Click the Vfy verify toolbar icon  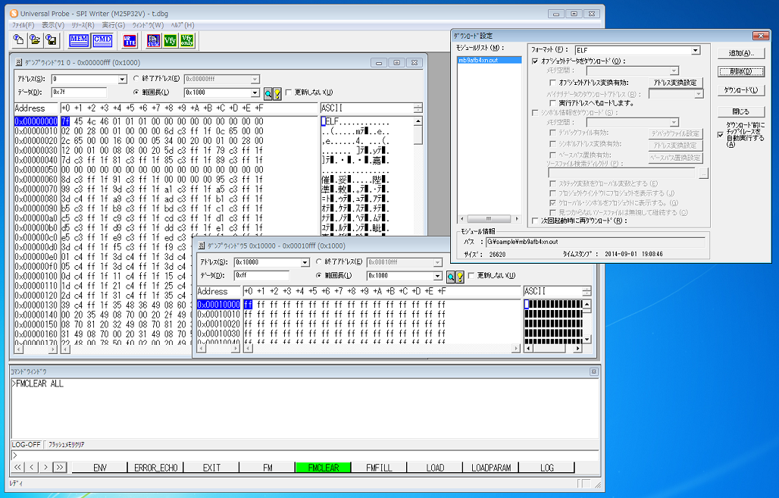[170, 41]
